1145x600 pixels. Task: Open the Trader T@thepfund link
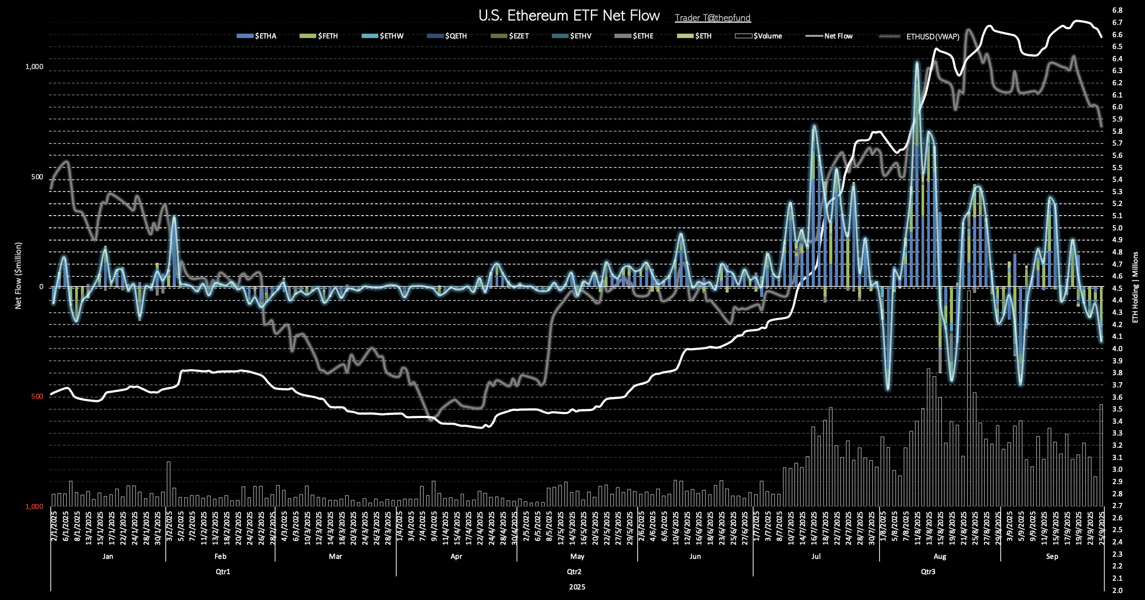pyautogui.click(x=712, y=18)
